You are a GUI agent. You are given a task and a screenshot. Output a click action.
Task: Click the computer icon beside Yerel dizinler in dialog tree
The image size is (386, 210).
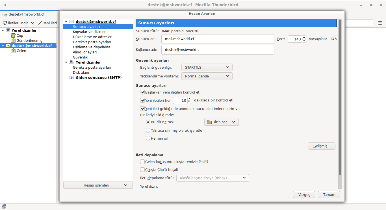tap(71, 62)
